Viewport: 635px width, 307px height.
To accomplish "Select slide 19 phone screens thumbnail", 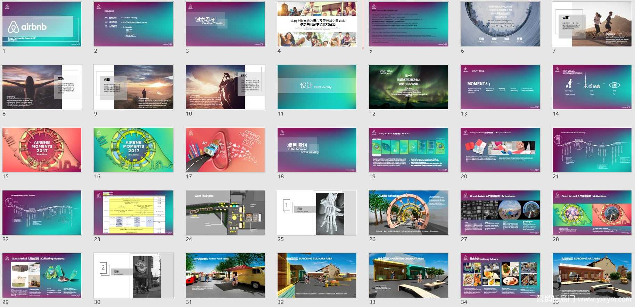I will [x=409, y=150].
